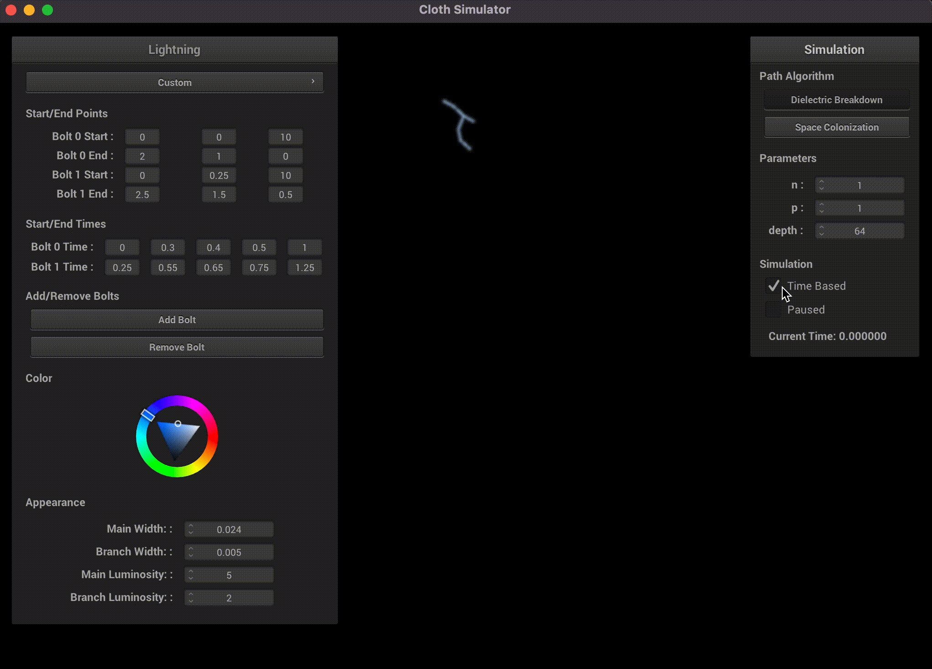Image resolution: width=932 pixels, height=669 pixels.
Task: Select the Dielectric Breakdown path algorithm
Action: 836,99
